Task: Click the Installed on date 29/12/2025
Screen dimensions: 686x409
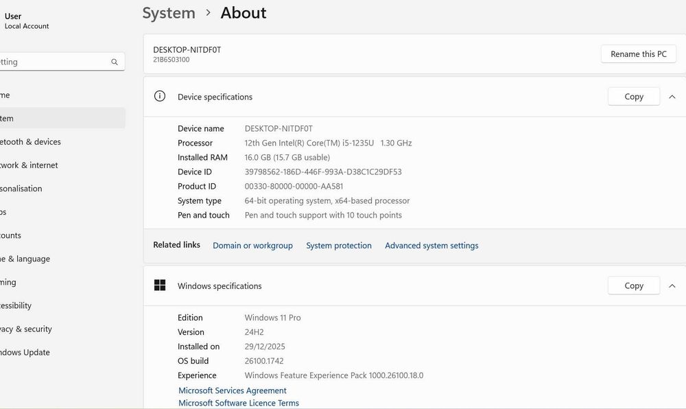Action: pyautogui.click(x=265, y=347)
